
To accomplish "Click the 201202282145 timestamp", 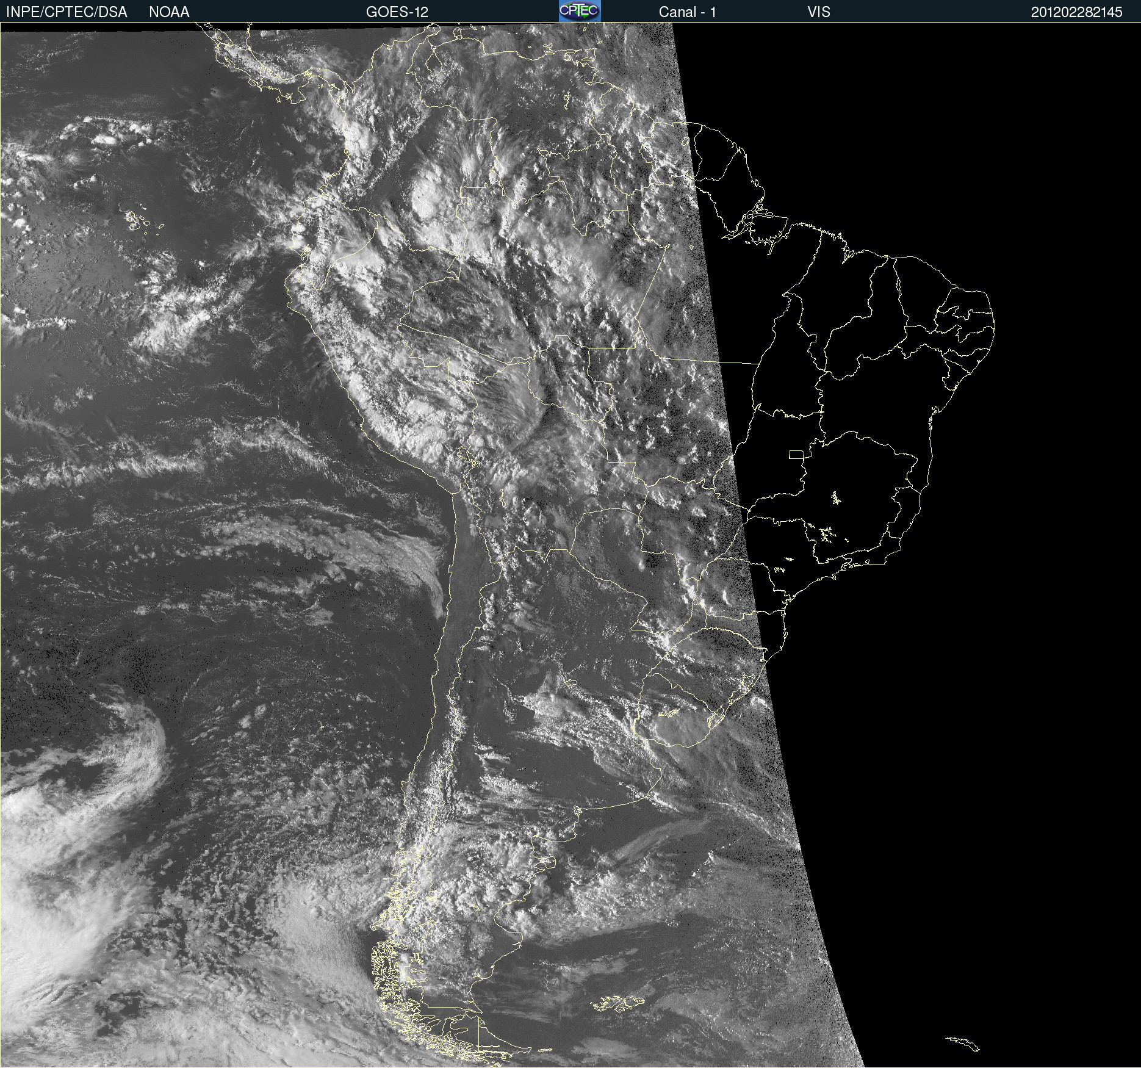I will coord(1077,12).
